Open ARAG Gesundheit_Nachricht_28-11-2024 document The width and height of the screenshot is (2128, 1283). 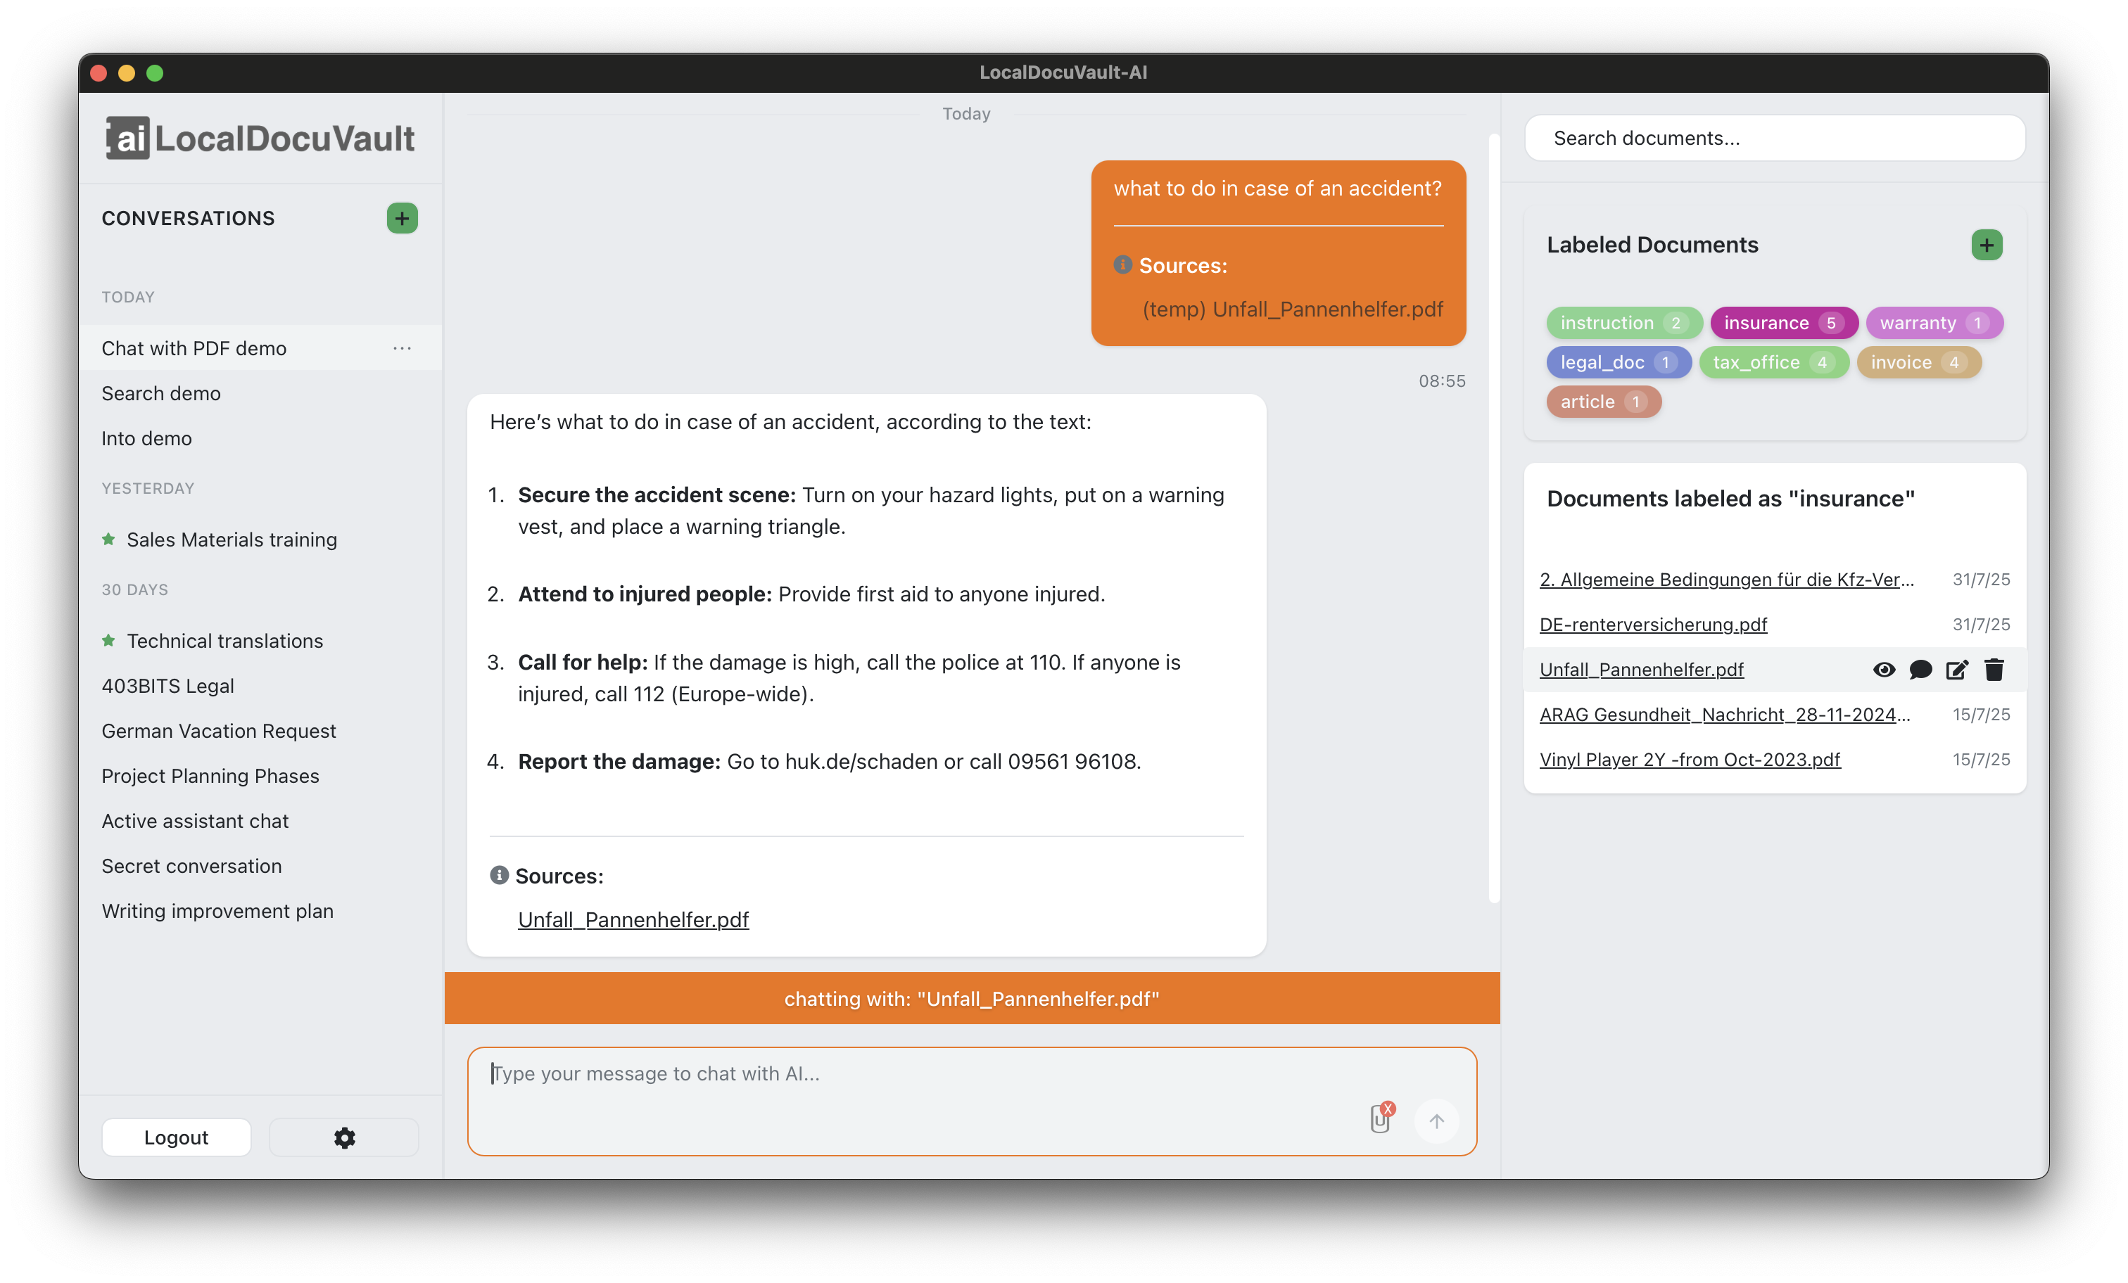click(x=1725, y=714)
